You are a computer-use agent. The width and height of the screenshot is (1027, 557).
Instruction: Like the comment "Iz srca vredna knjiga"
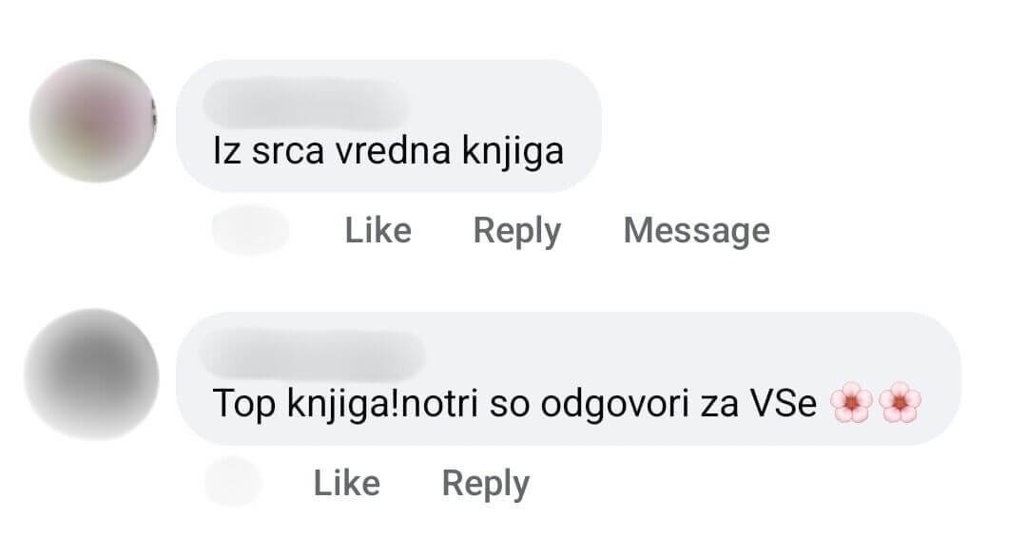coord(378,230)
